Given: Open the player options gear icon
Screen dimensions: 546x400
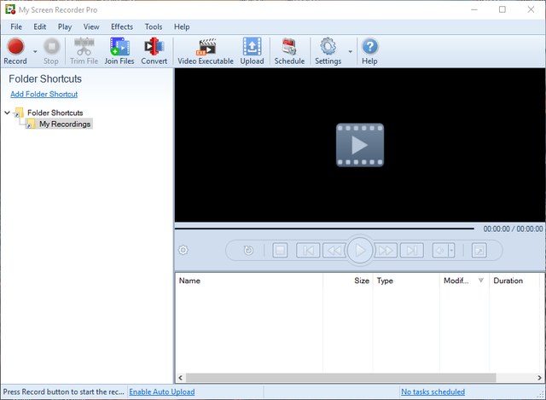Looking at the screenshot, I should click(183, 250).
